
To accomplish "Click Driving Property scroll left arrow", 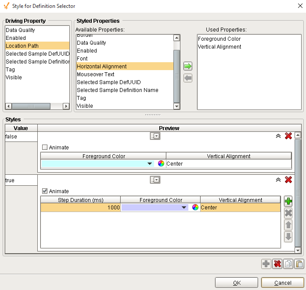I will 8,106.
